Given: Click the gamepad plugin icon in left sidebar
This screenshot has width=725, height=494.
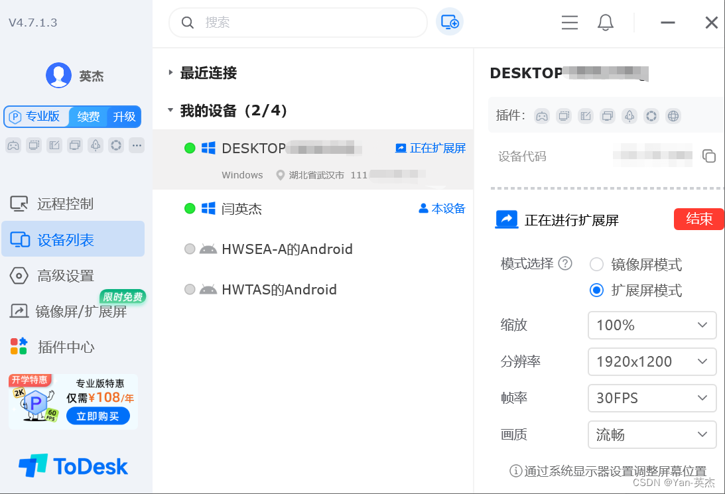Looking at the screenshot, I should [13, 146].
